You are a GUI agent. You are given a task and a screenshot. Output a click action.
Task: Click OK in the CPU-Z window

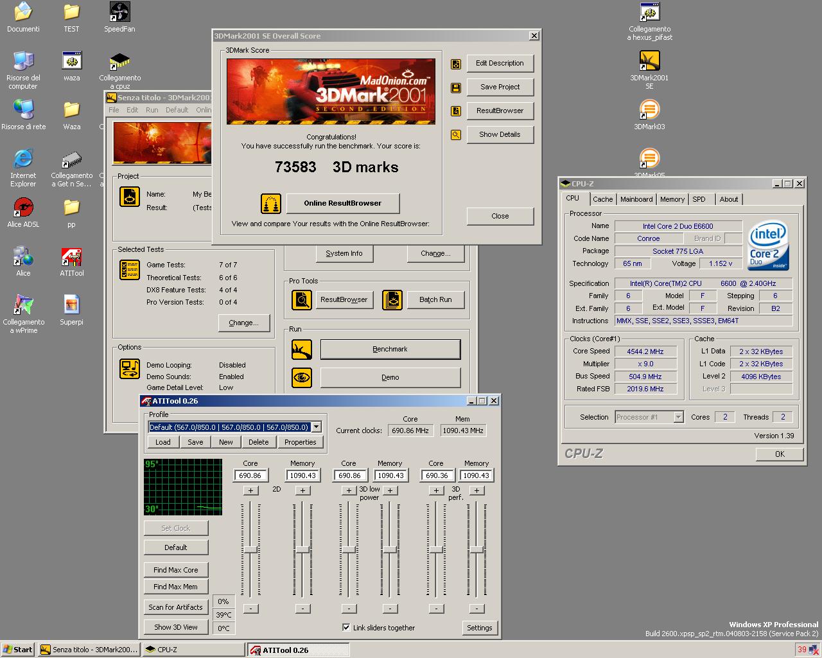point(780,454)
